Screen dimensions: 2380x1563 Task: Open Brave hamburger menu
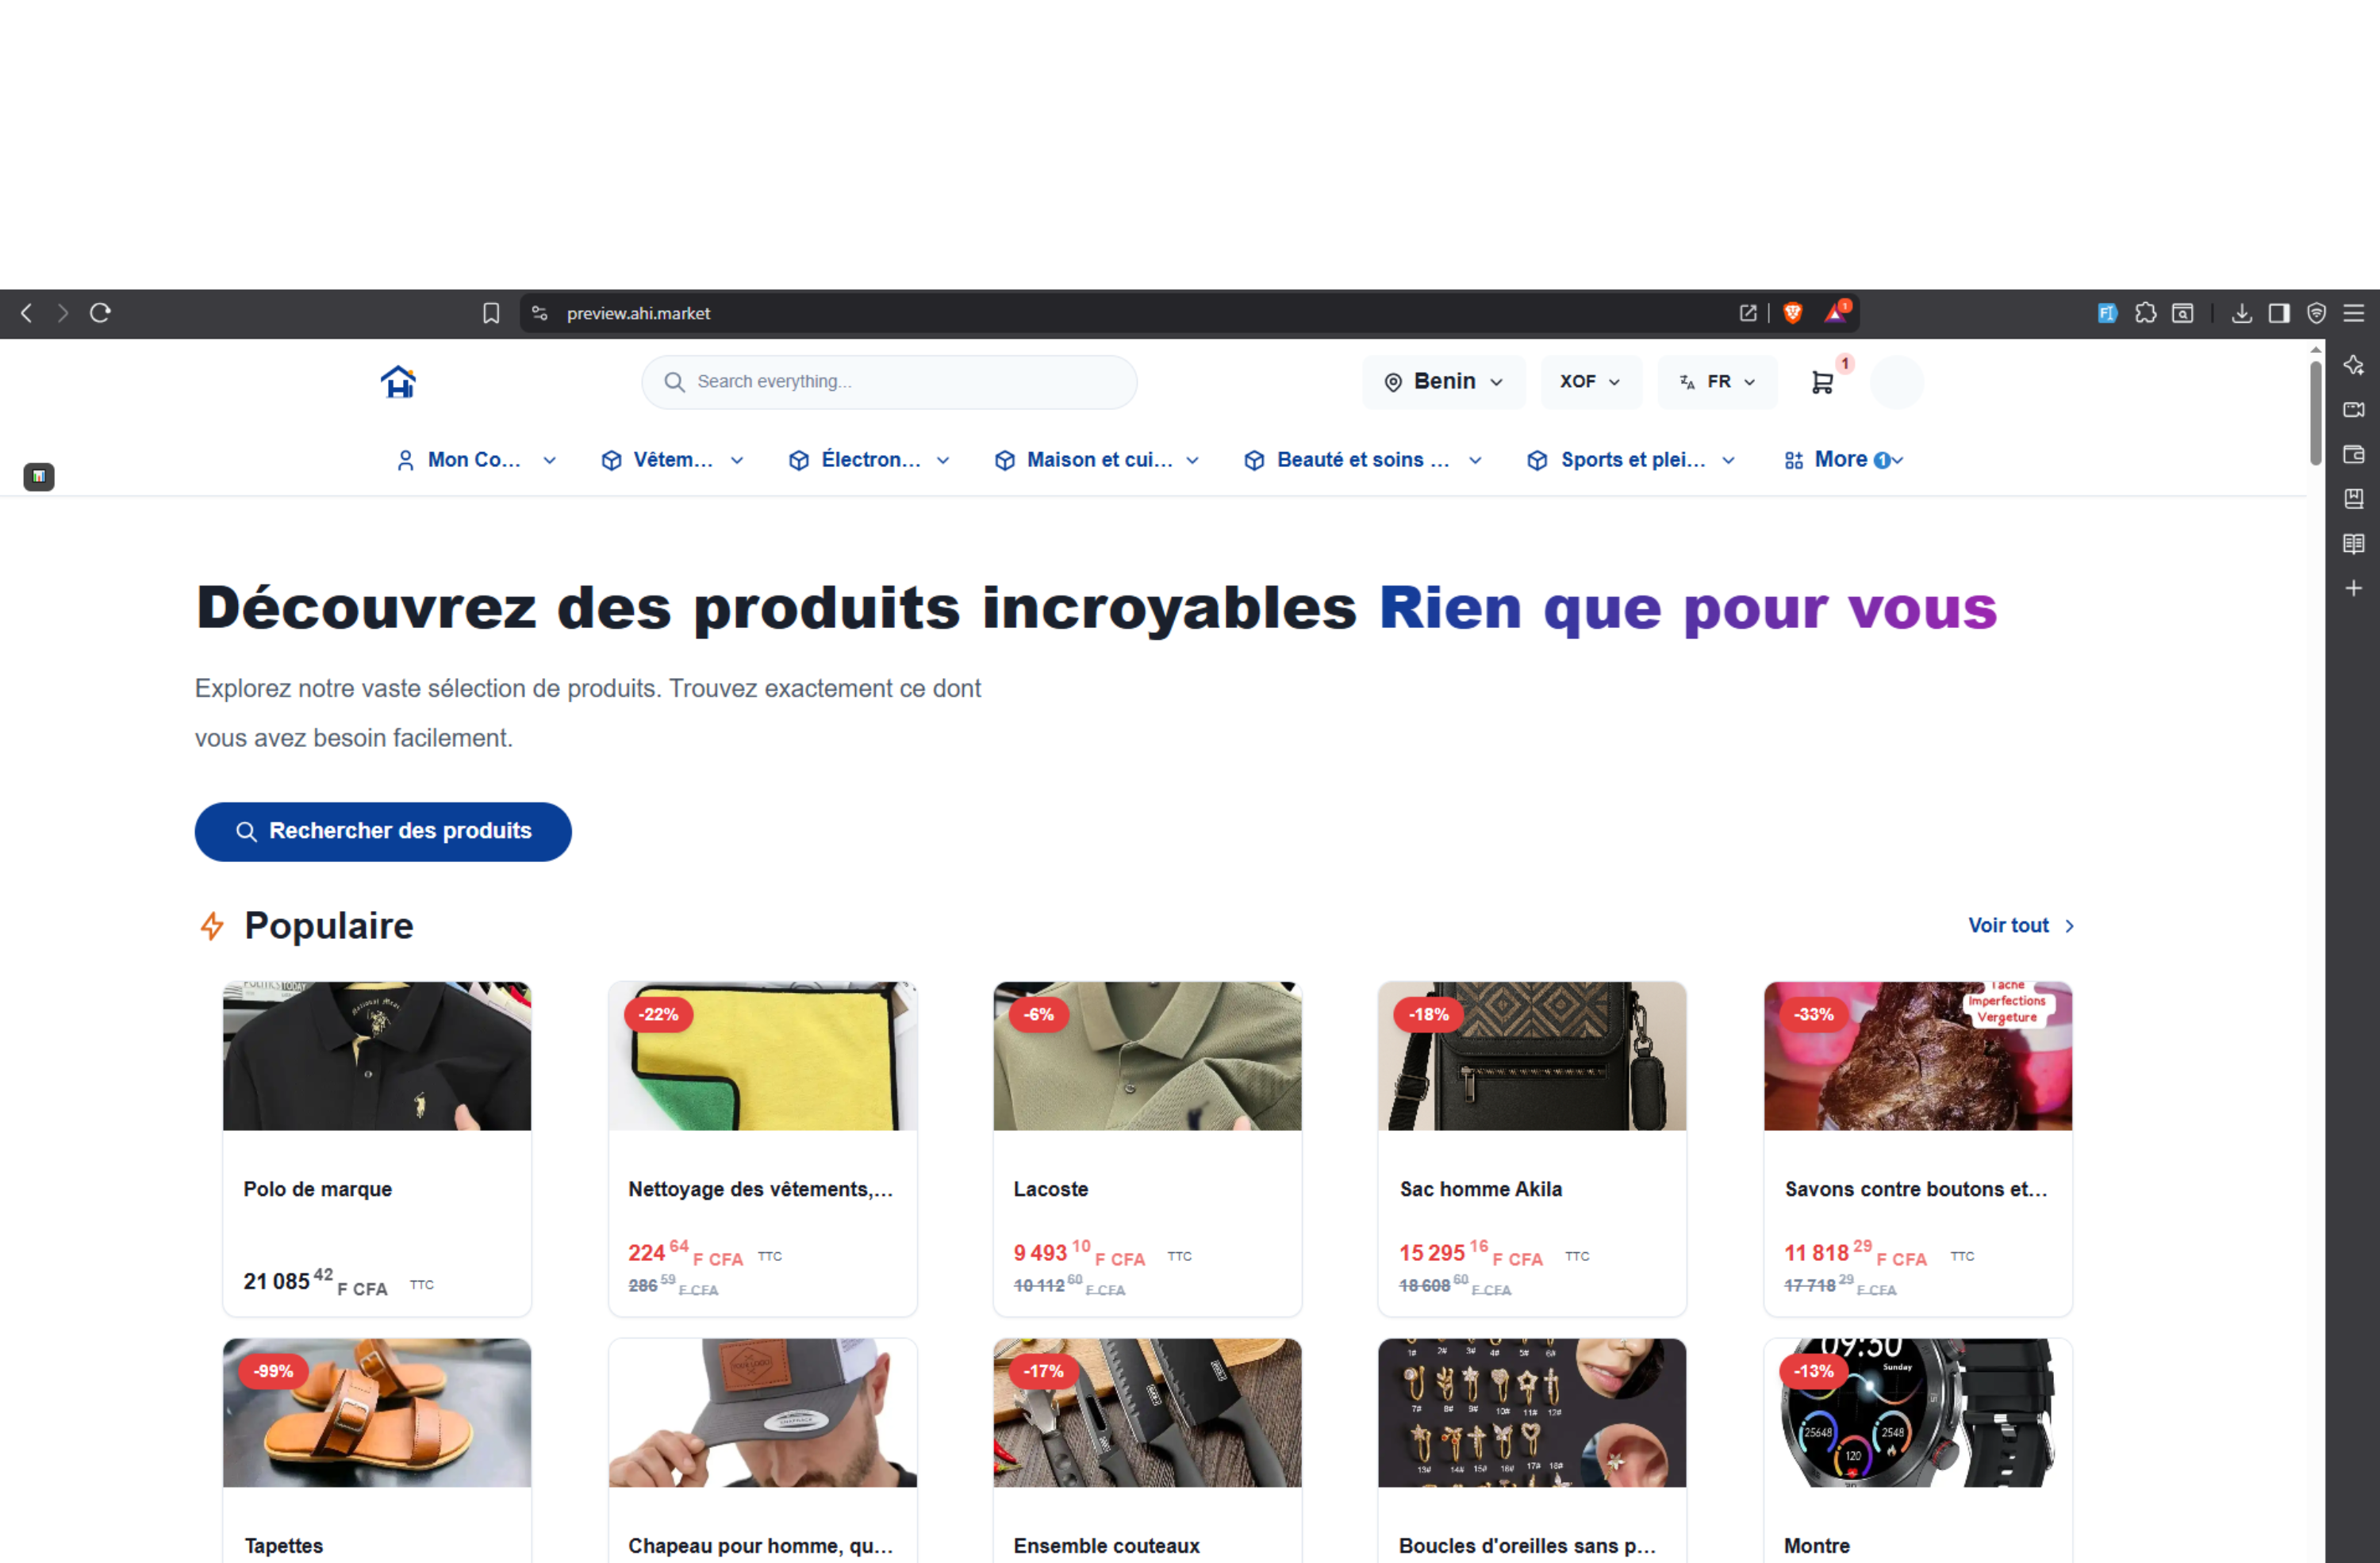point(2353,312)
